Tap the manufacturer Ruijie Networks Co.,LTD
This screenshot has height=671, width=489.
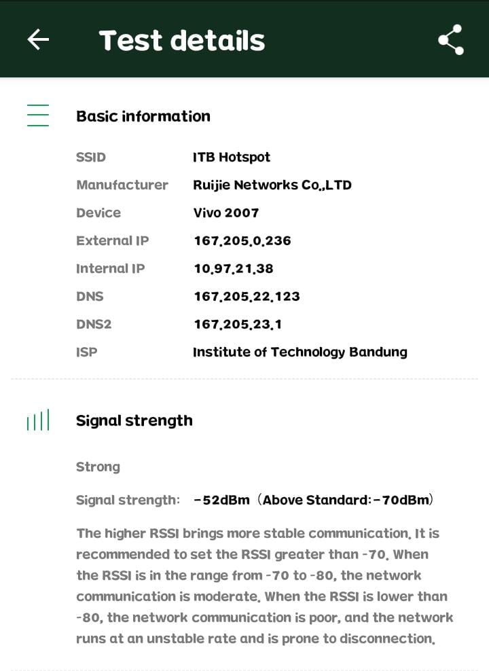(272, 185)
